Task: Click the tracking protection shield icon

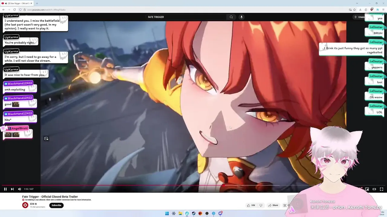Action: [x=21, y=10]
